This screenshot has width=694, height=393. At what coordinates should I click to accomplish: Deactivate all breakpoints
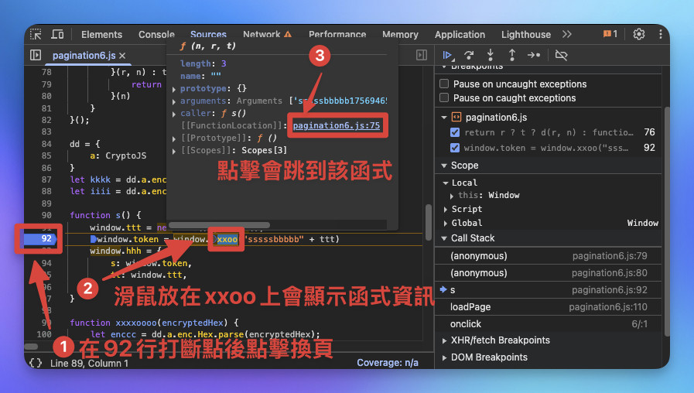561,56
